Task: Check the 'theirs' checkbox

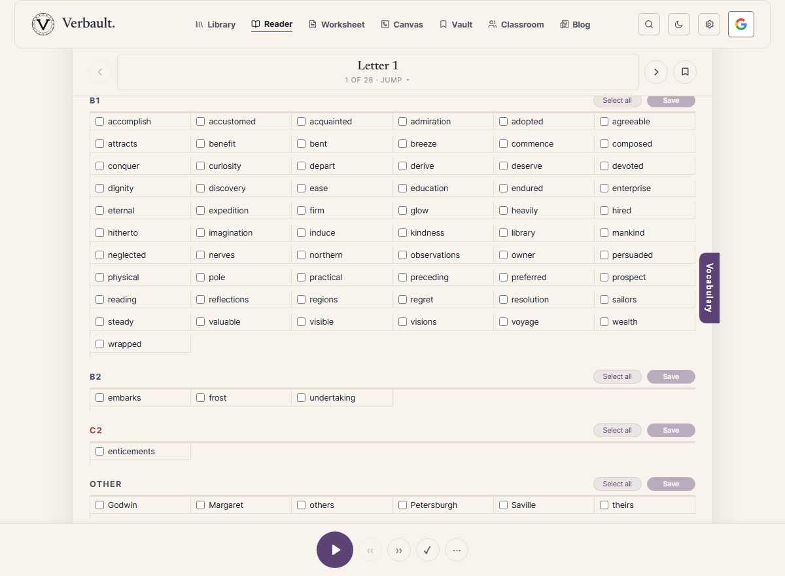Action: pyautogui.click(x=604, y=505)
